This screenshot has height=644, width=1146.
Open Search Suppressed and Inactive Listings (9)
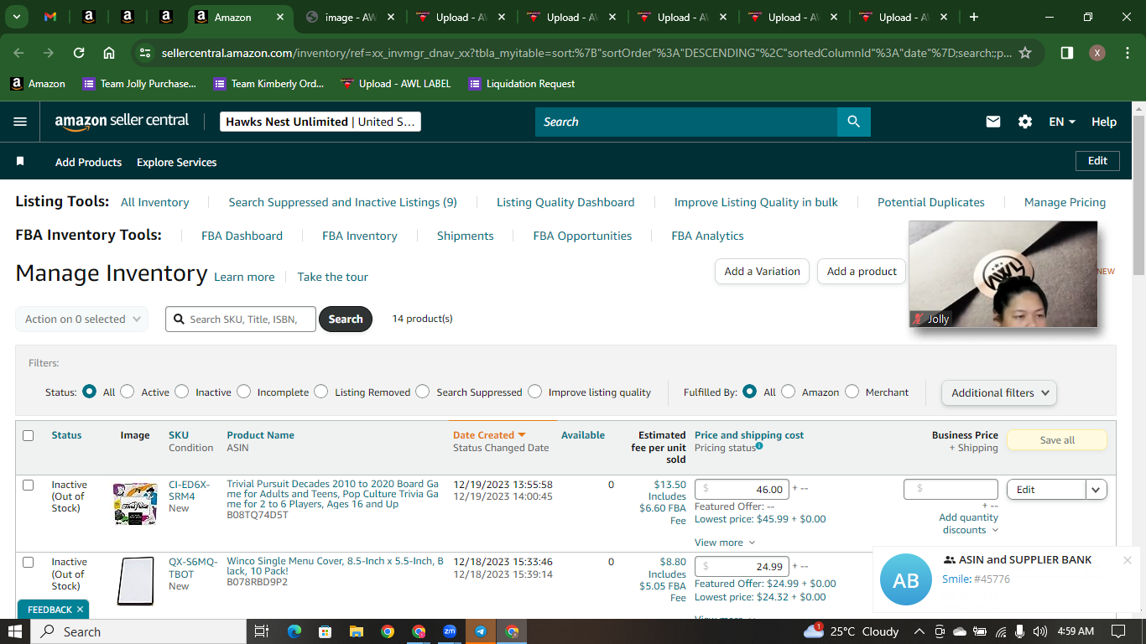[343, 202]
